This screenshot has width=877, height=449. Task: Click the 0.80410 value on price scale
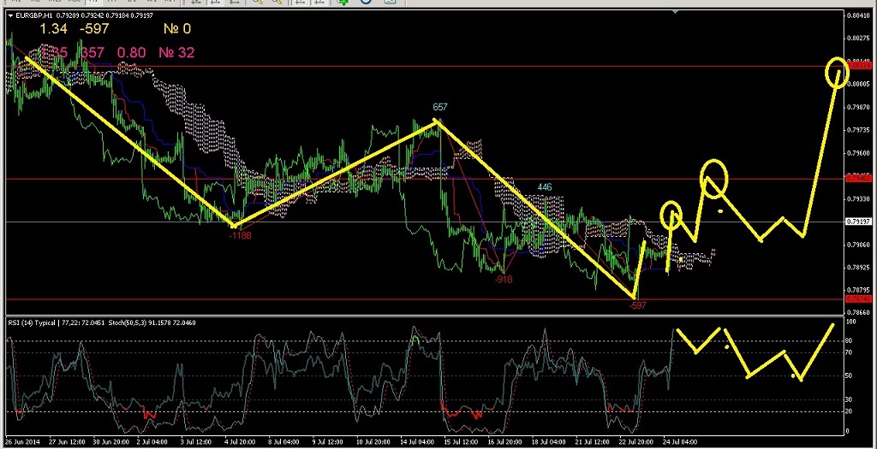coord(857,15)
